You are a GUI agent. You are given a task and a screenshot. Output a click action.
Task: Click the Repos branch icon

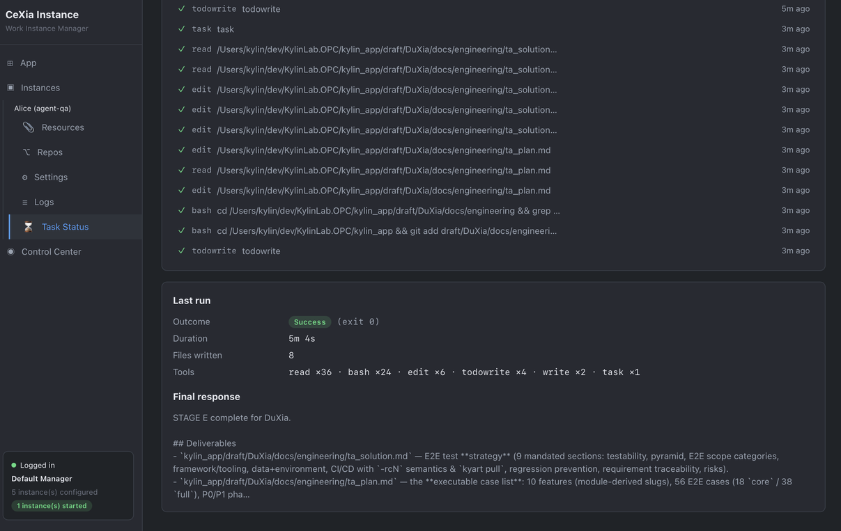(x=26, y=152)
